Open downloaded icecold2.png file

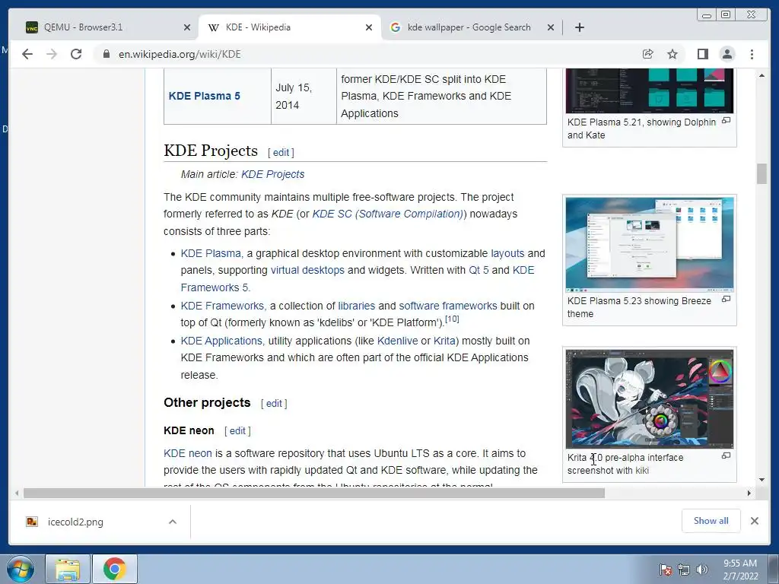[x=75, y=522]
